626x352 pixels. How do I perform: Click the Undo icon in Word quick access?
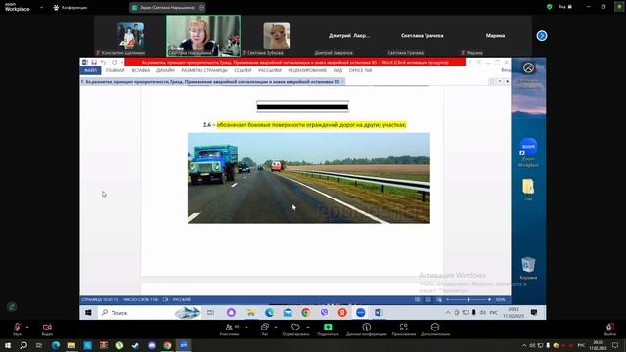(x=104, y=63)
